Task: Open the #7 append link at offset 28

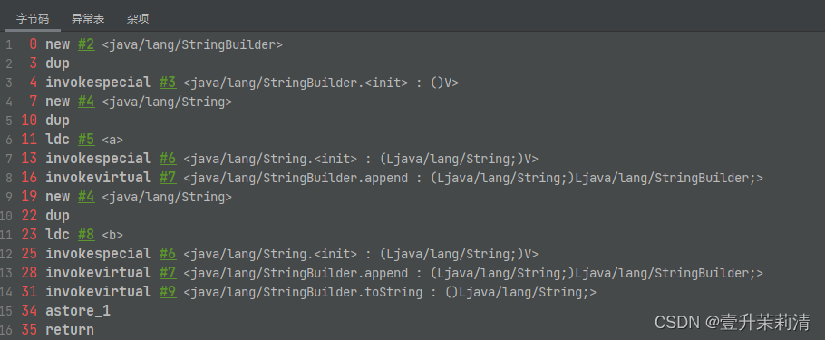Action: (x=168, y=273)
